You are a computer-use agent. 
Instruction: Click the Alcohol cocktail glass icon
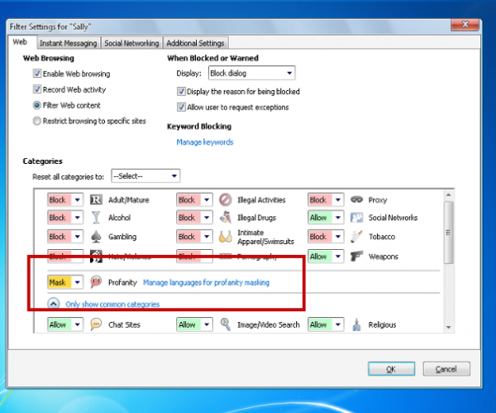(x=96, y=218)
